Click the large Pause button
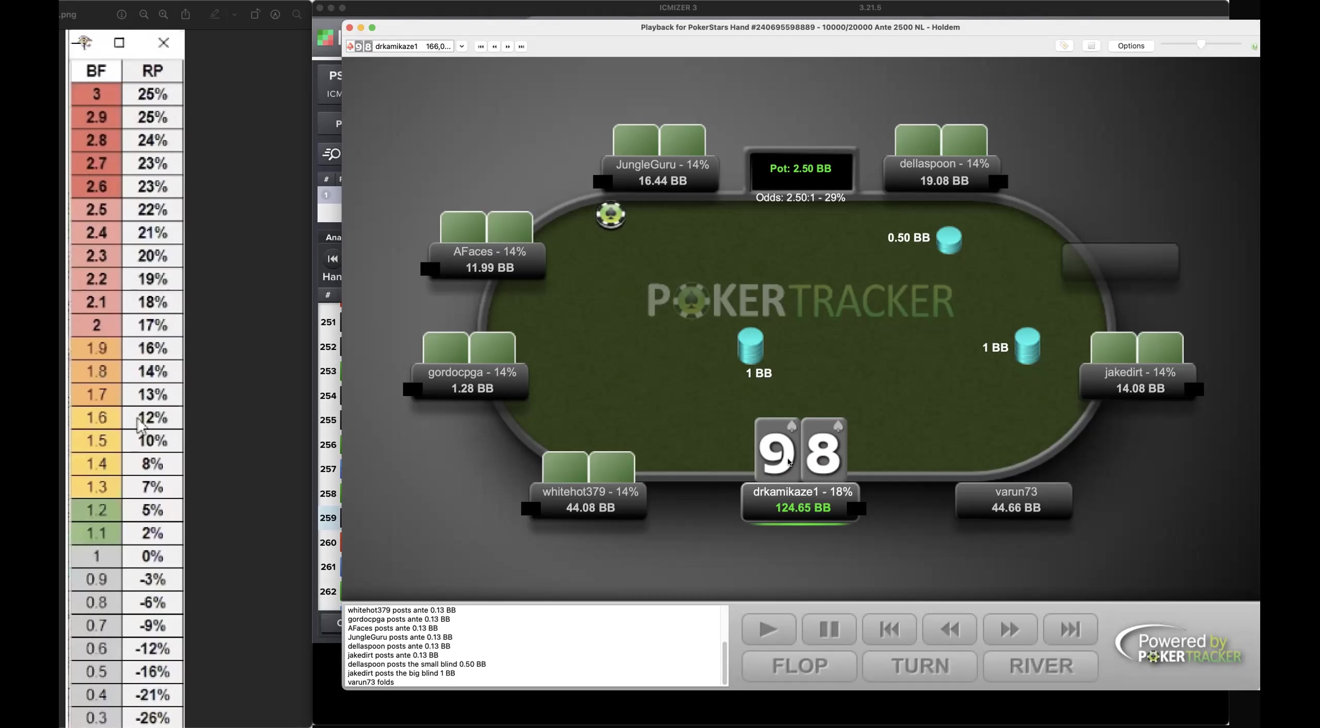1320x728 pixels. 829,629
